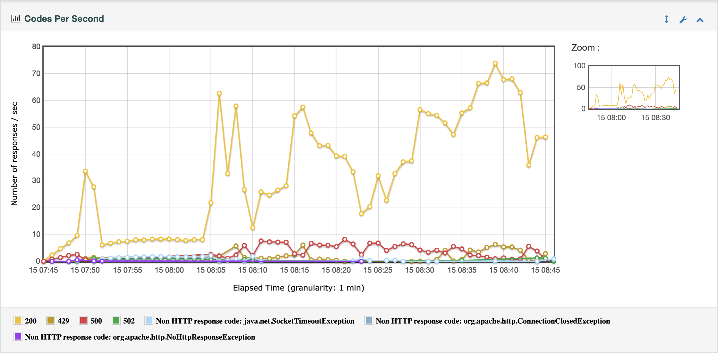Toggle the 429 series swatch
This screenshot has width=718, height=353.
click(x=50, y=320)
